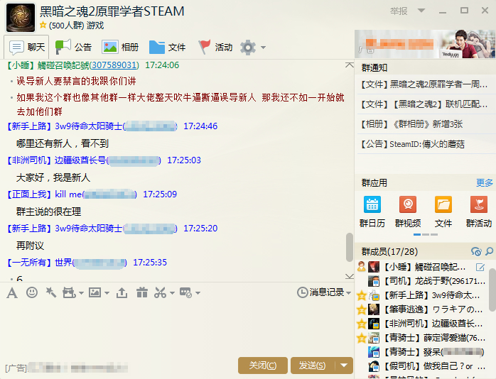
Task: Click the edit card icon beside 【小睡】 member
Action: point(480,267)
